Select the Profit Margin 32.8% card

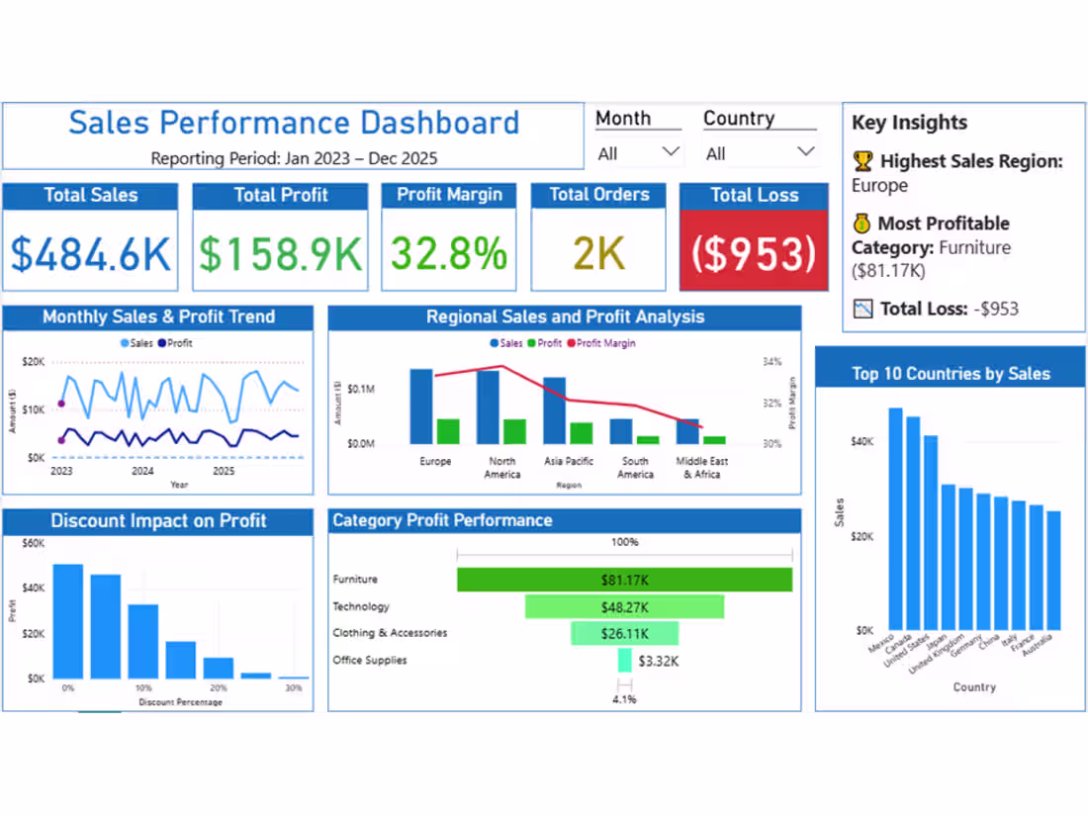pyautogui.click(x=449, y=237)
